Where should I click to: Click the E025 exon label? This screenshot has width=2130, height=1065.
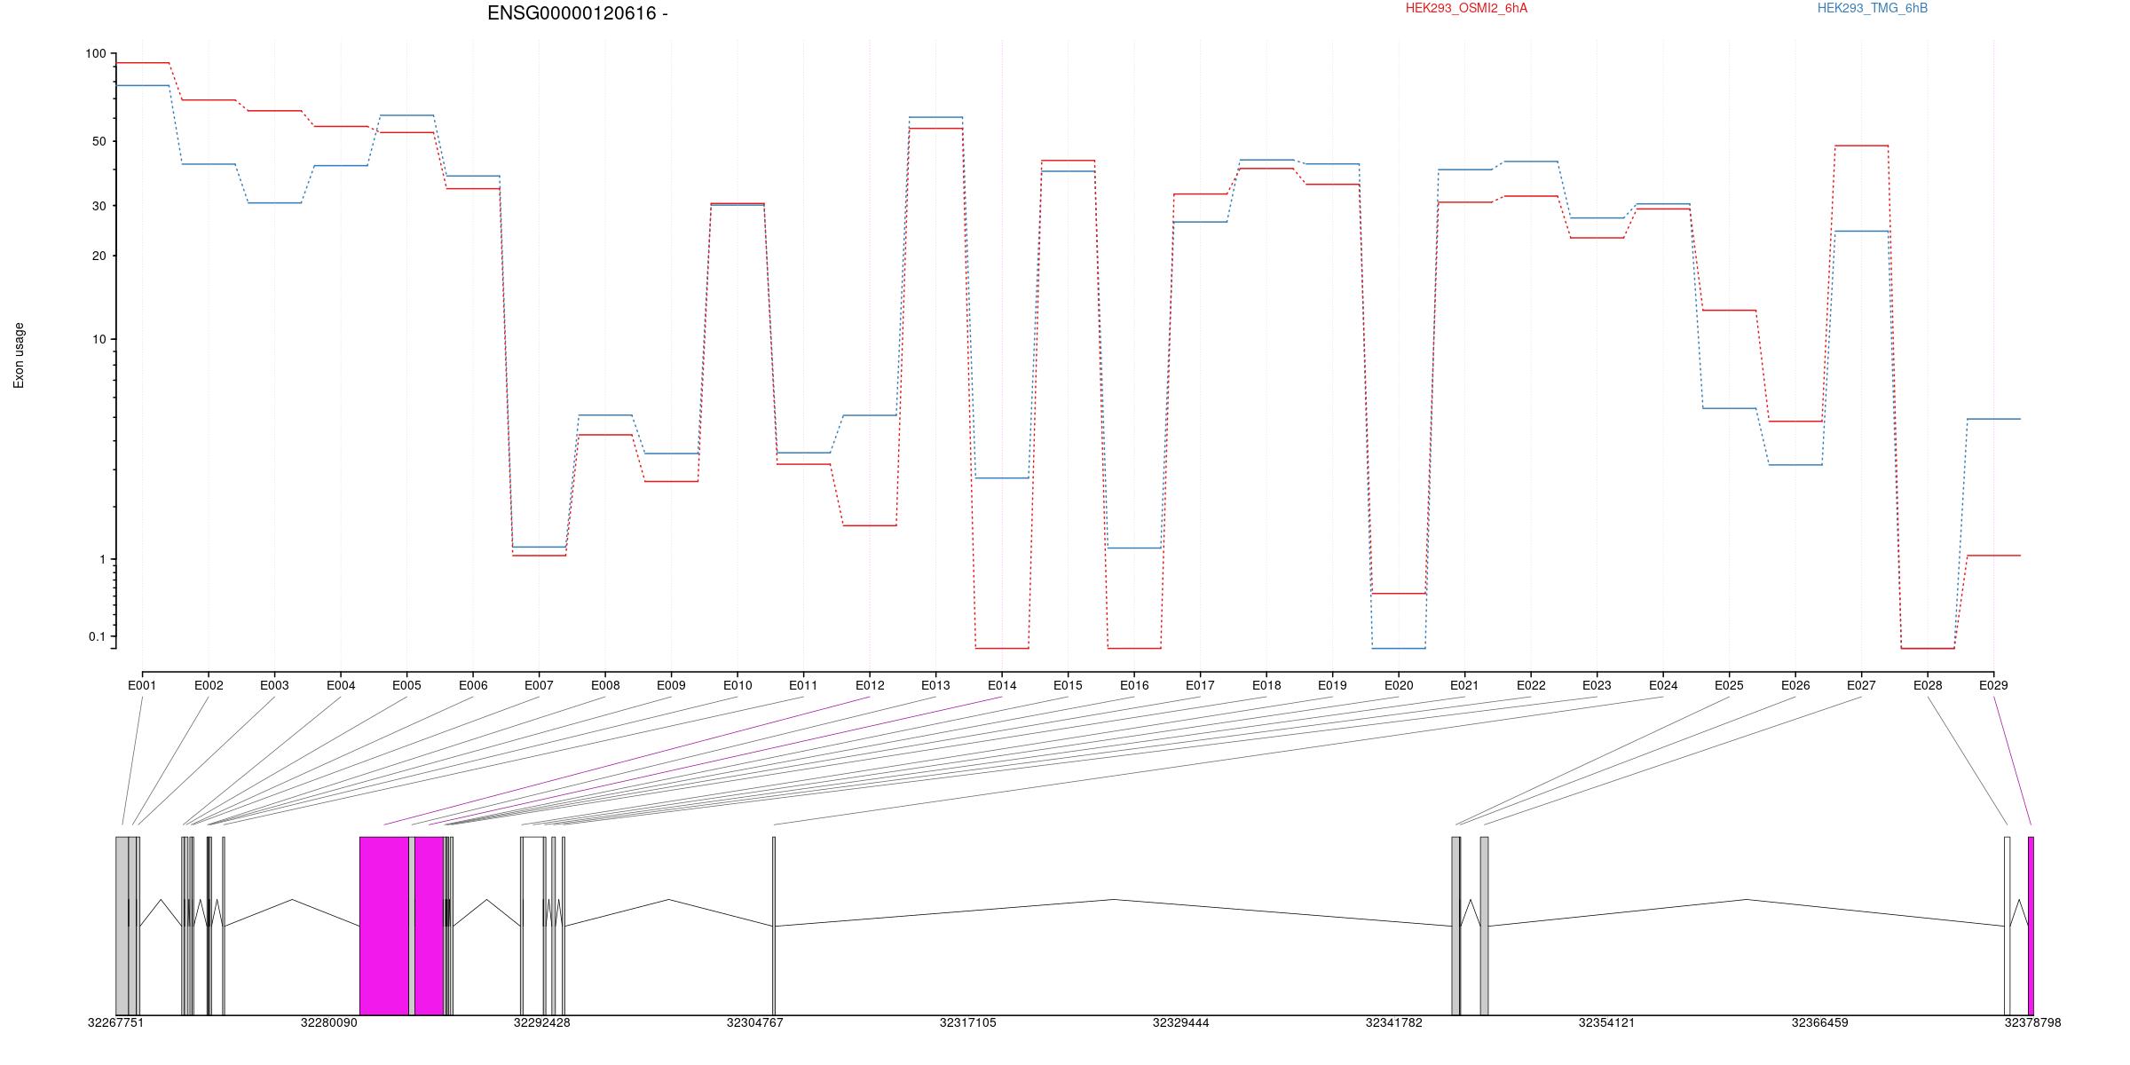(1729, 685)
